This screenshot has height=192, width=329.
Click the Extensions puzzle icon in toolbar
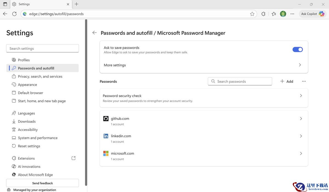click(263, 14)
